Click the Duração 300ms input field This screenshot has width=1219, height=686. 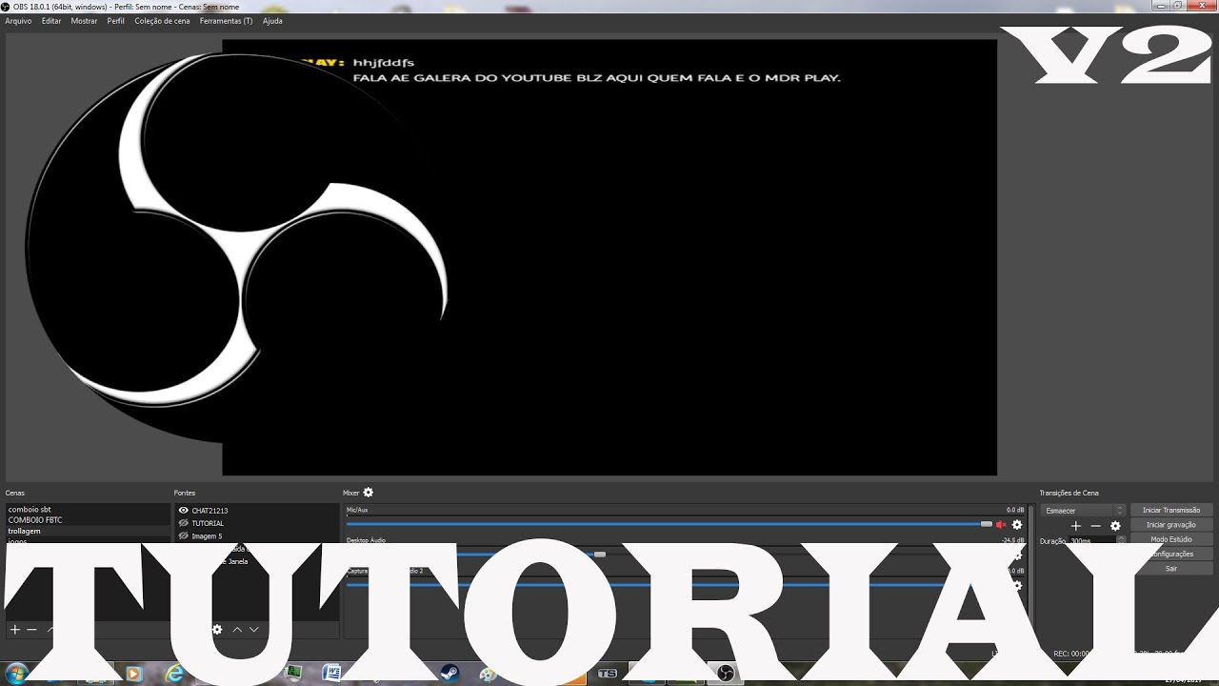(x=1092, y=540)
